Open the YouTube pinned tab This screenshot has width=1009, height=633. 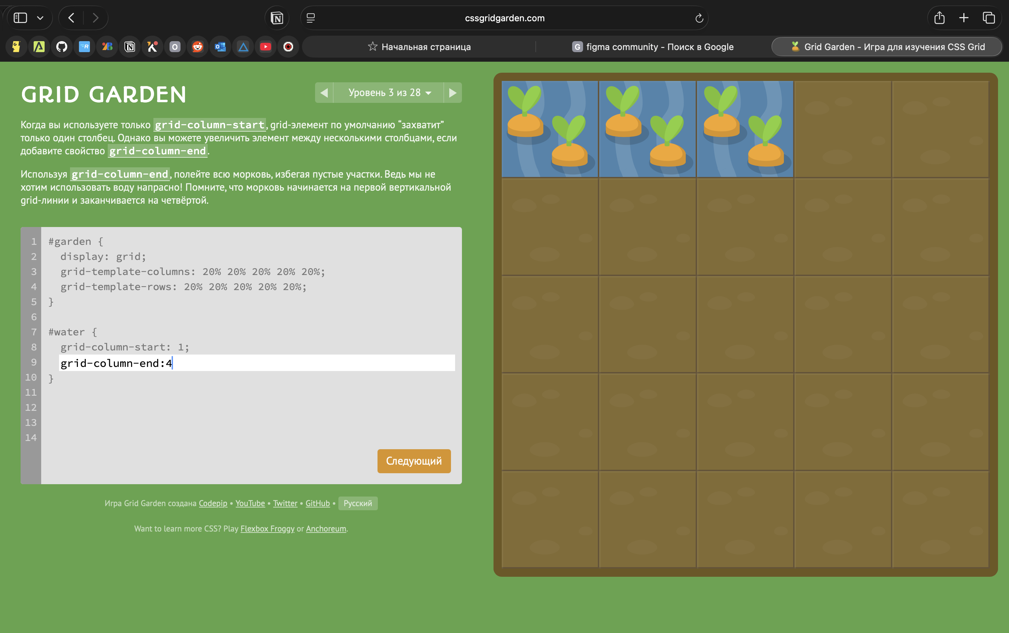pos(265,47)
